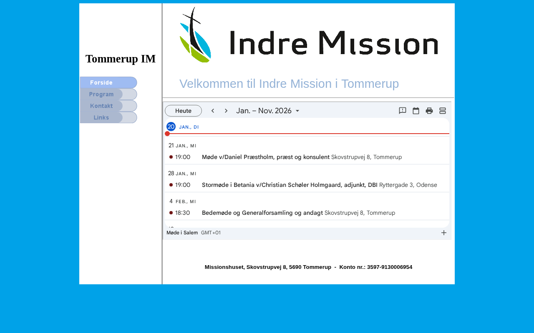The image size is (534, 333).
Task: Click the Møde i Salem calendar label
Action: pos(182,233)
